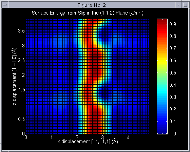Pick the dark blue bottom of the colorbar
Screen dimensions: 190x152
[x=162, y=132]
